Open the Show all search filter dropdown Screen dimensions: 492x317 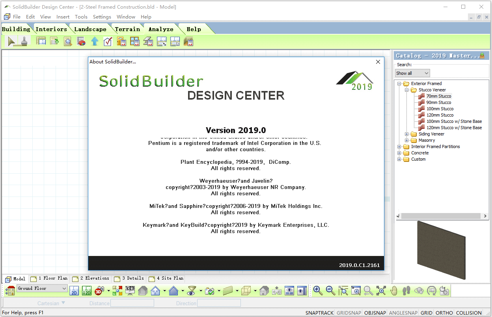(x=412, y=73)
